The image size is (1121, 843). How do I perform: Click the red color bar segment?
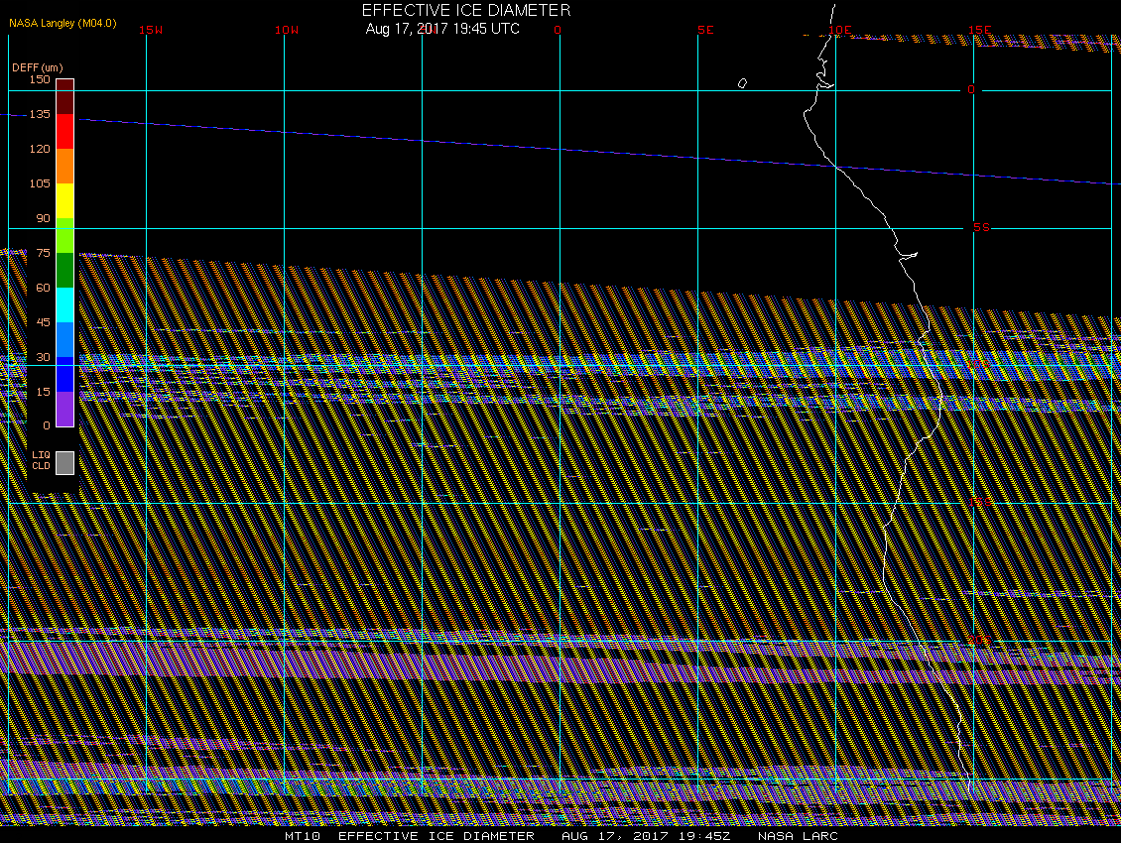point(65,132)
